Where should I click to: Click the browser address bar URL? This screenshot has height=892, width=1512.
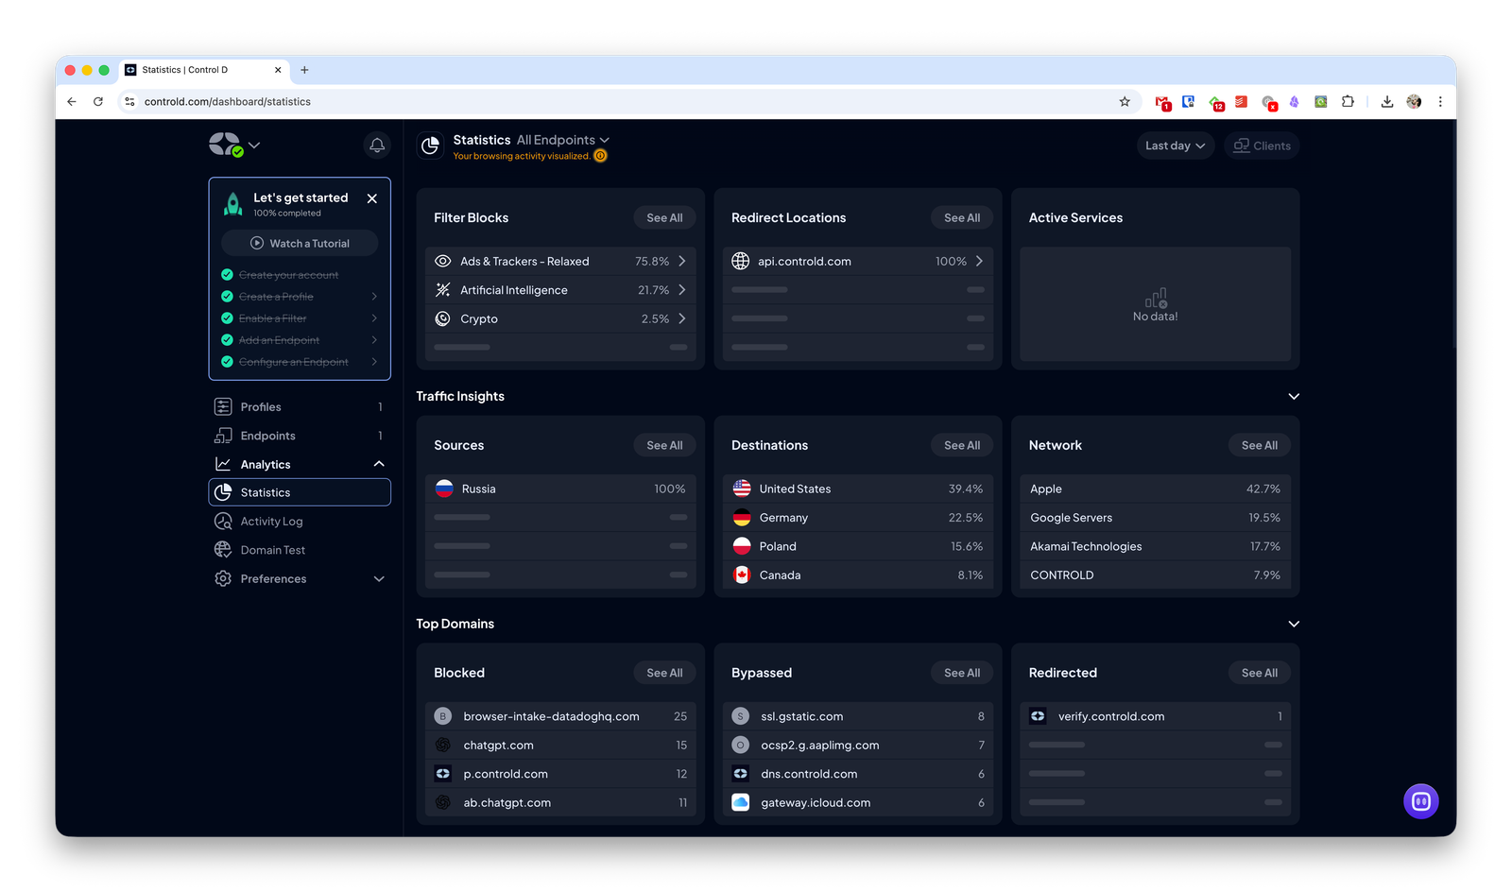228,102
